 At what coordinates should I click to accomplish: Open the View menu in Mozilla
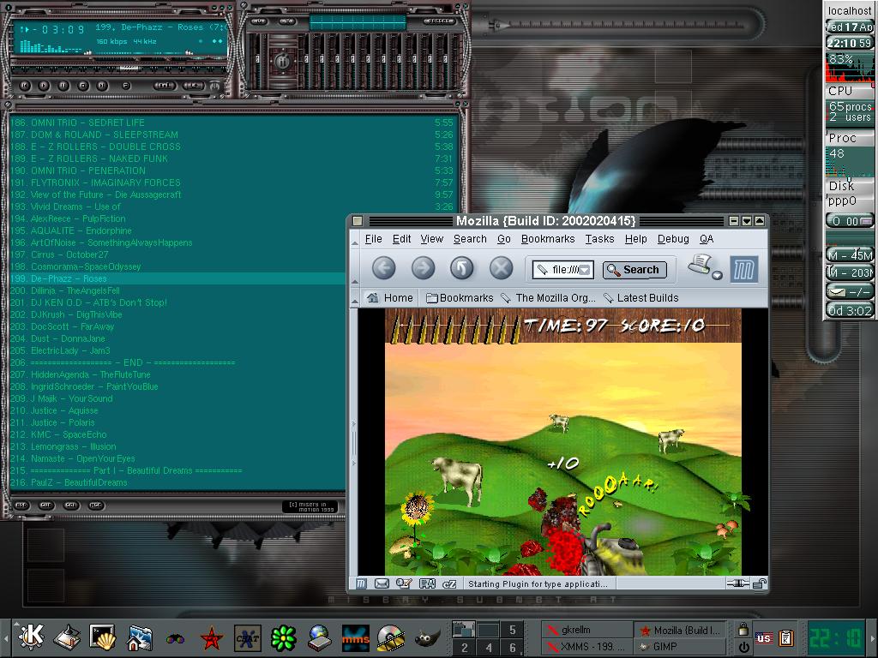pos(432,239)
